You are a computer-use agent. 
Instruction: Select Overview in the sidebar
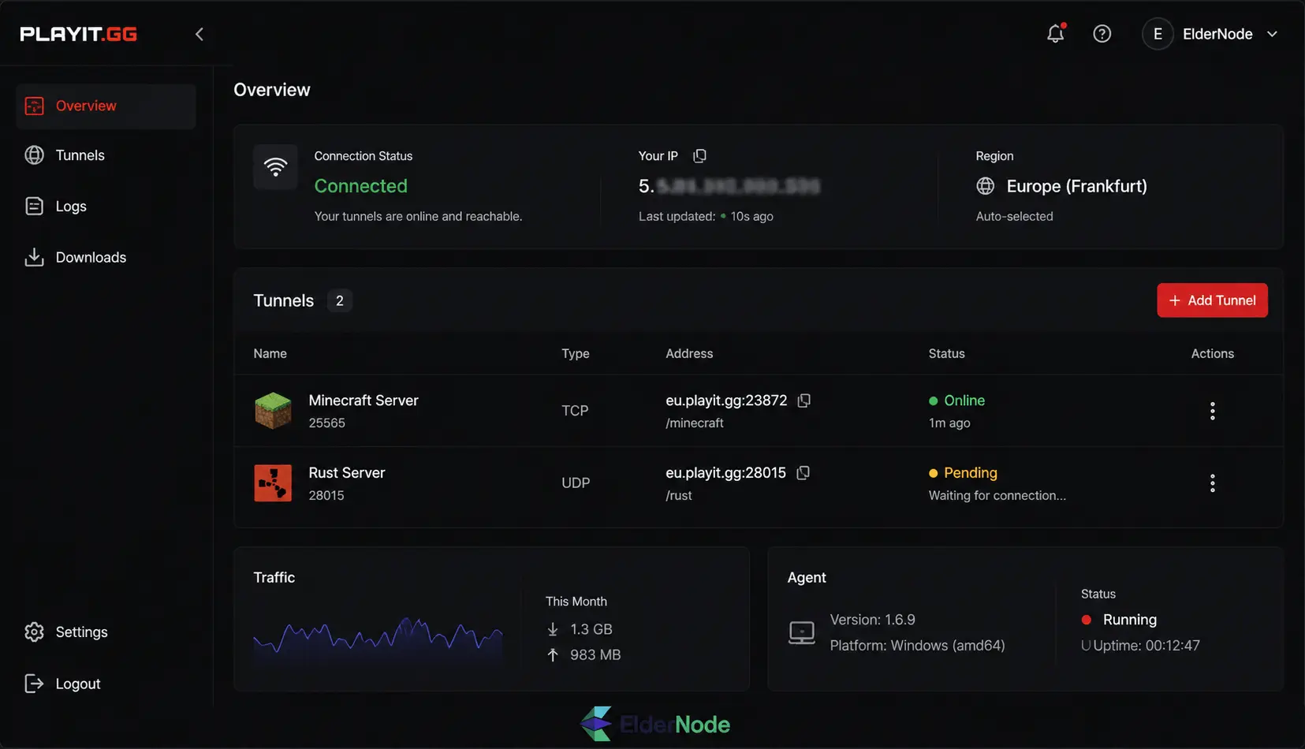tap(106, 106)
